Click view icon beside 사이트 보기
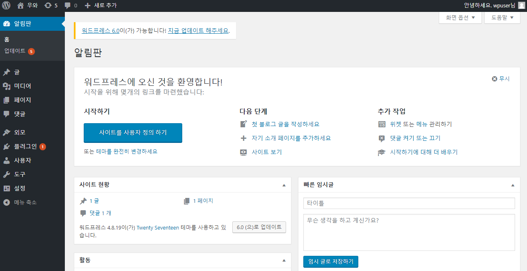Screen dimensions: 527x271 pos(244,152)
